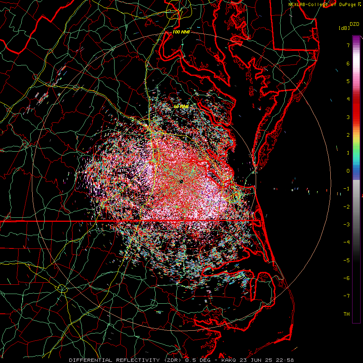
Task: Click the [dB] unit label
Action: (344, 28)
